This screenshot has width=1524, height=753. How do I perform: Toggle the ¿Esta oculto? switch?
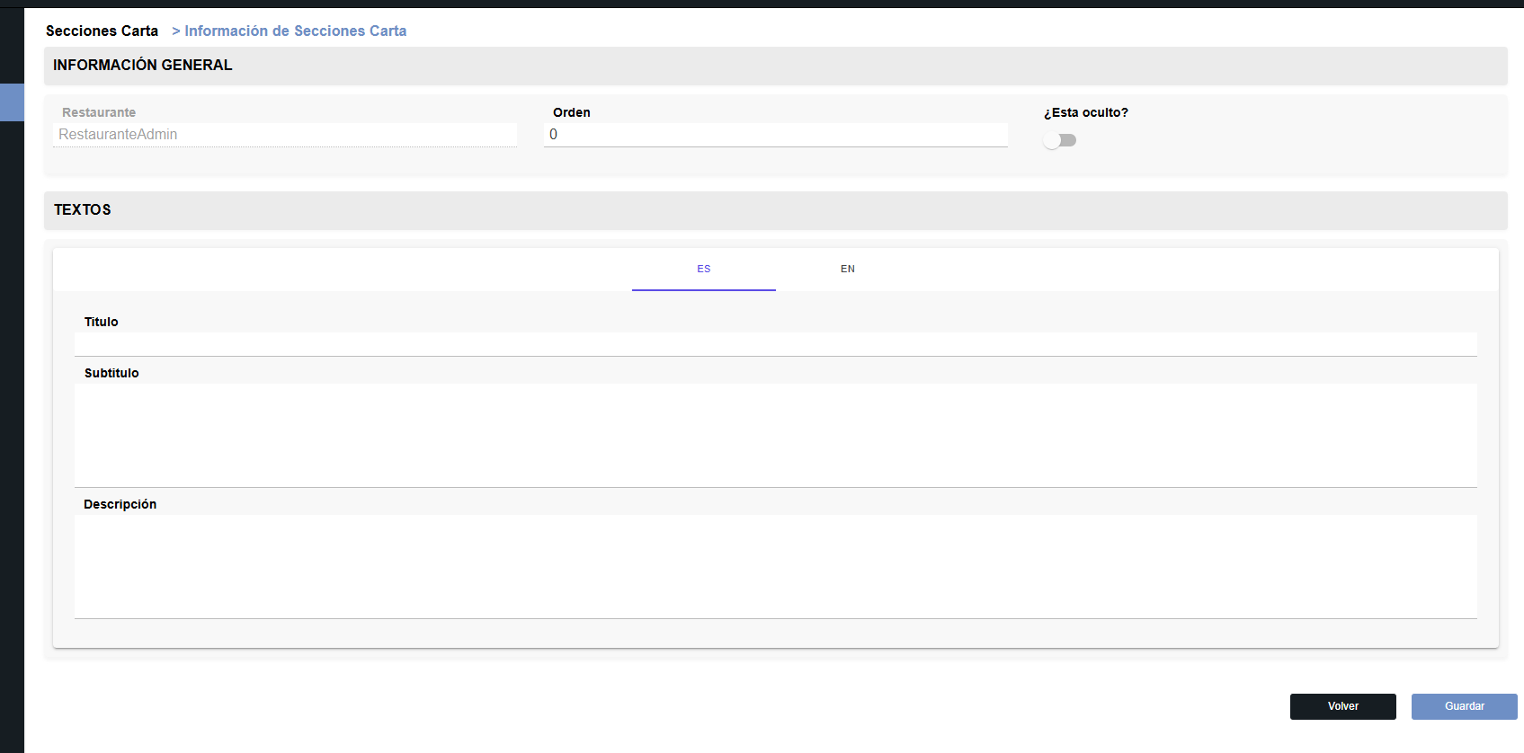(x=1059, y=140)
